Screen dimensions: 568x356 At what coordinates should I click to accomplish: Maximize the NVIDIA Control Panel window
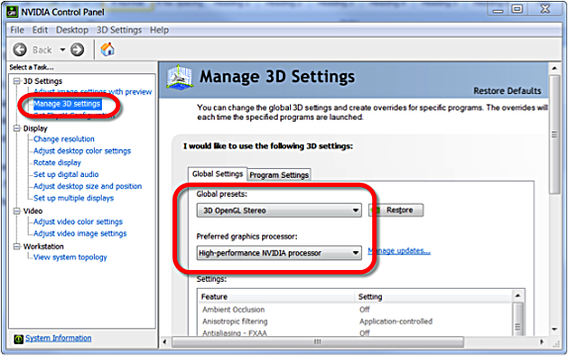[x=518, y=10]
